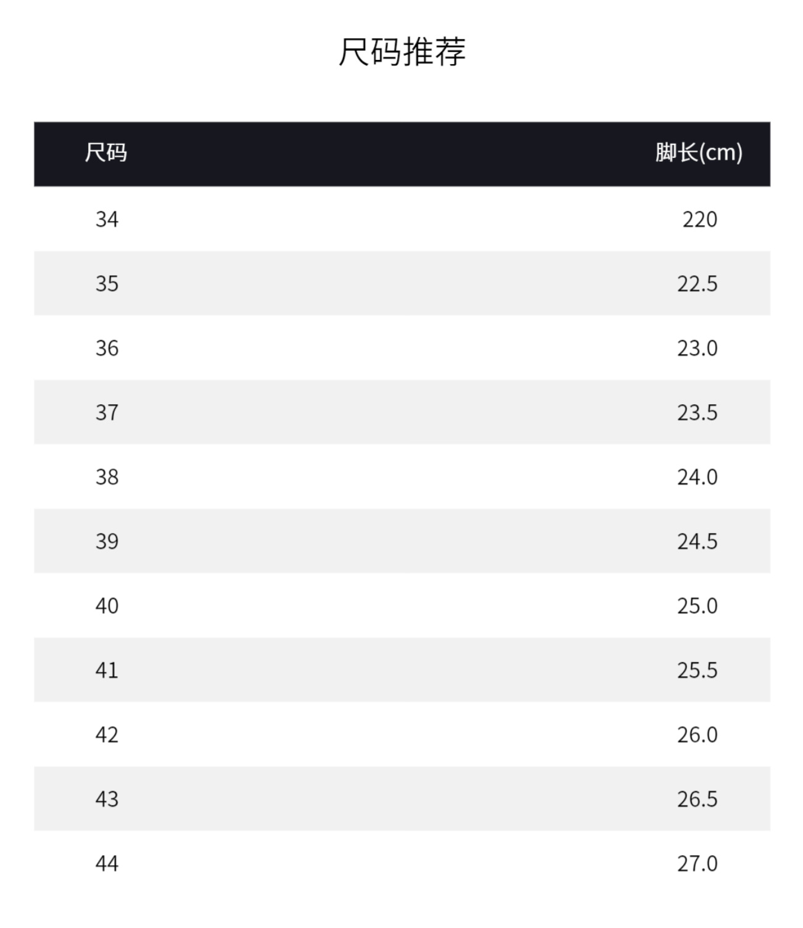Click the 24.0 foot length value
The width and height of the screenshot is (803, 928).
tap(697, 477)
